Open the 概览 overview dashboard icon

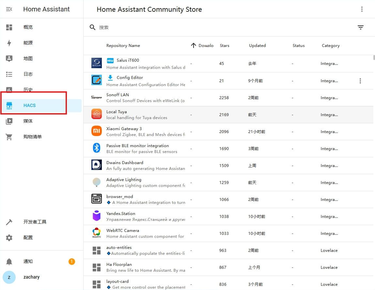[9, 27]
